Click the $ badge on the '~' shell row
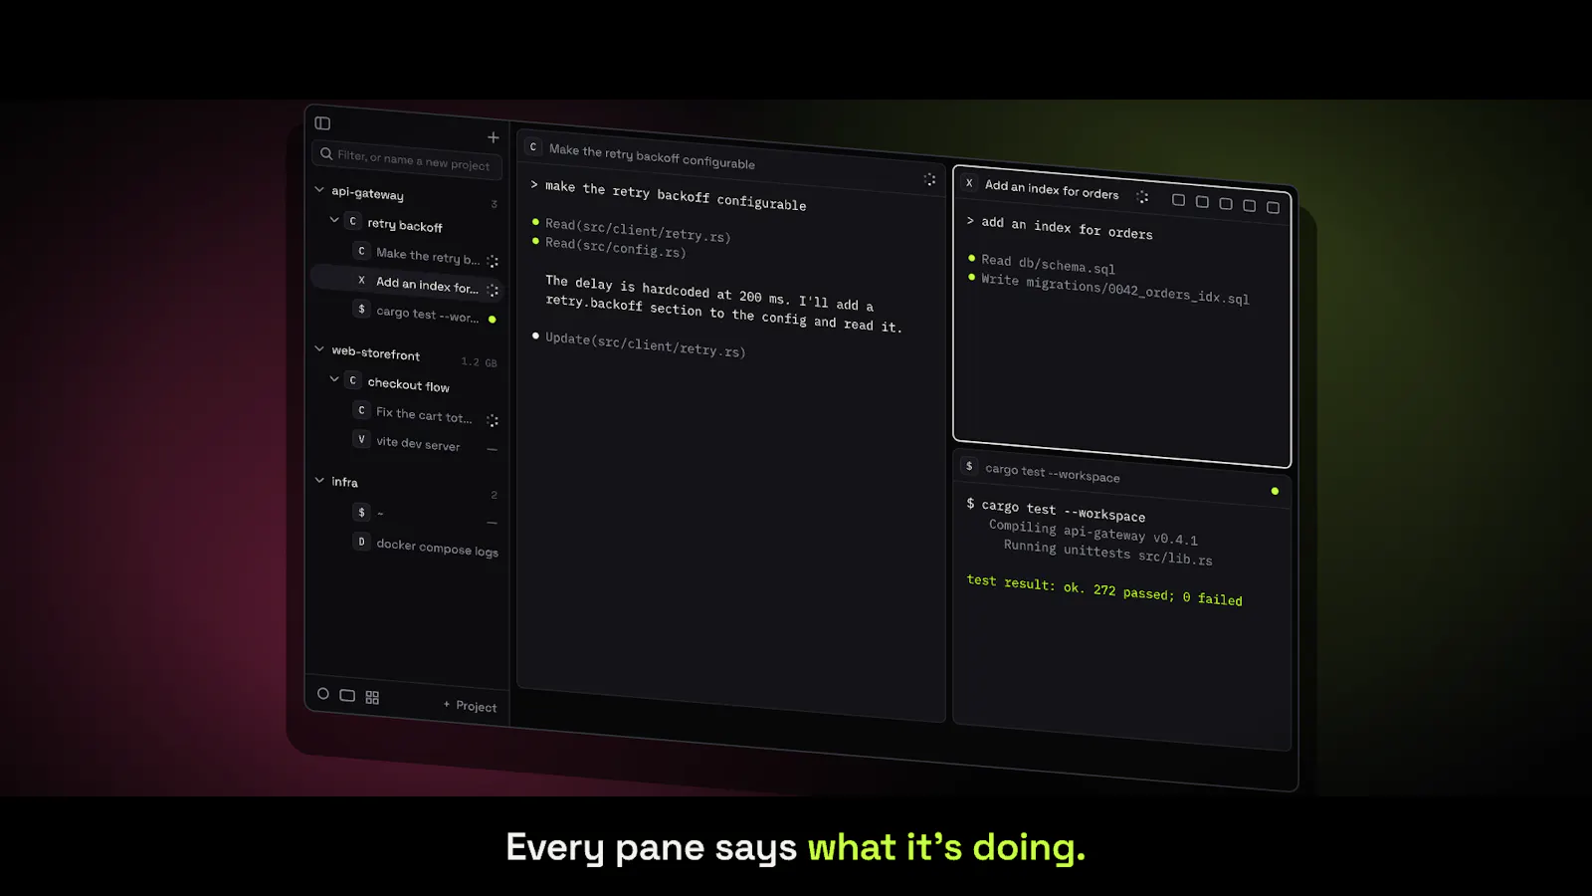Viewport: 1592px width, 896px height. point(361,512)
